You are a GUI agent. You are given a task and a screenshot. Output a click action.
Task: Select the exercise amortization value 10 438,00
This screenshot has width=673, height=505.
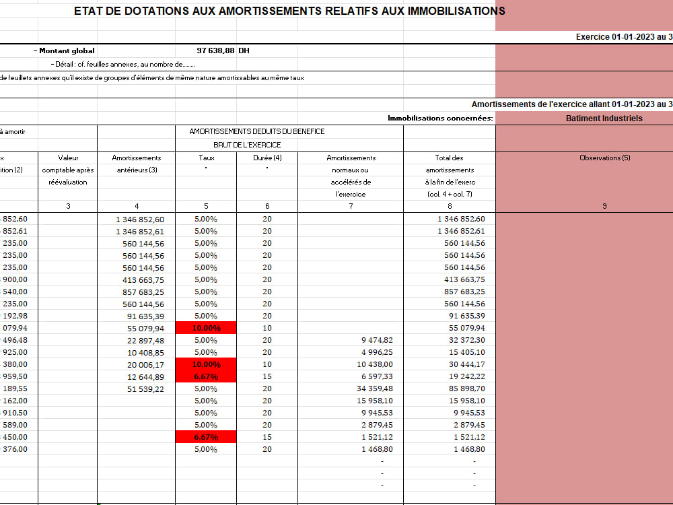tap(375, 364)
